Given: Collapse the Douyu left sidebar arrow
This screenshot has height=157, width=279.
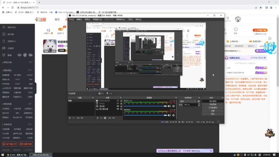Looking at the screenshot, I should [36, 88].
